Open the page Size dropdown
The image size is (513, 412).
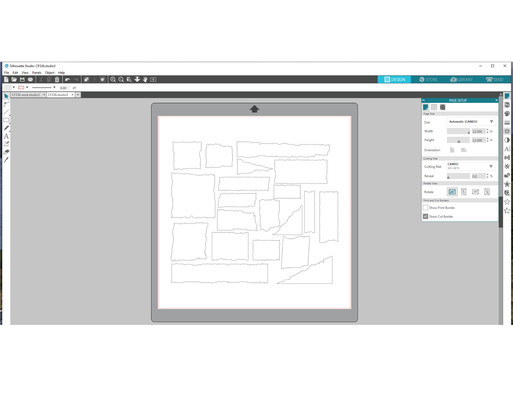(471, 122)
